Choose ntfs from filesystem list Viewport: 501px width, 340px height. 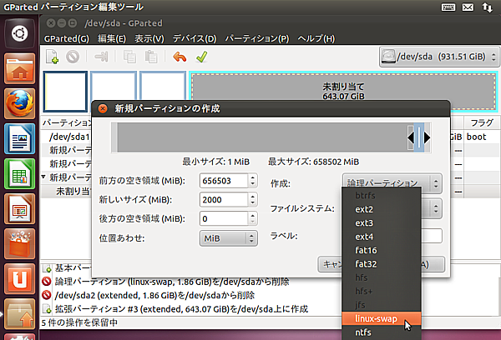(382, 332)
